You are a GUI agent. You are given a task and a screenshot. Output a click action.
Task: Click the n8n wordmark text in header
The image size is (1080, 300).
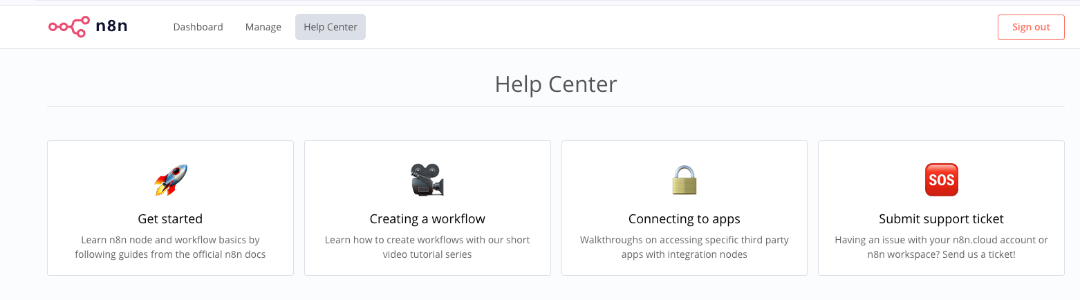(111, 27)
